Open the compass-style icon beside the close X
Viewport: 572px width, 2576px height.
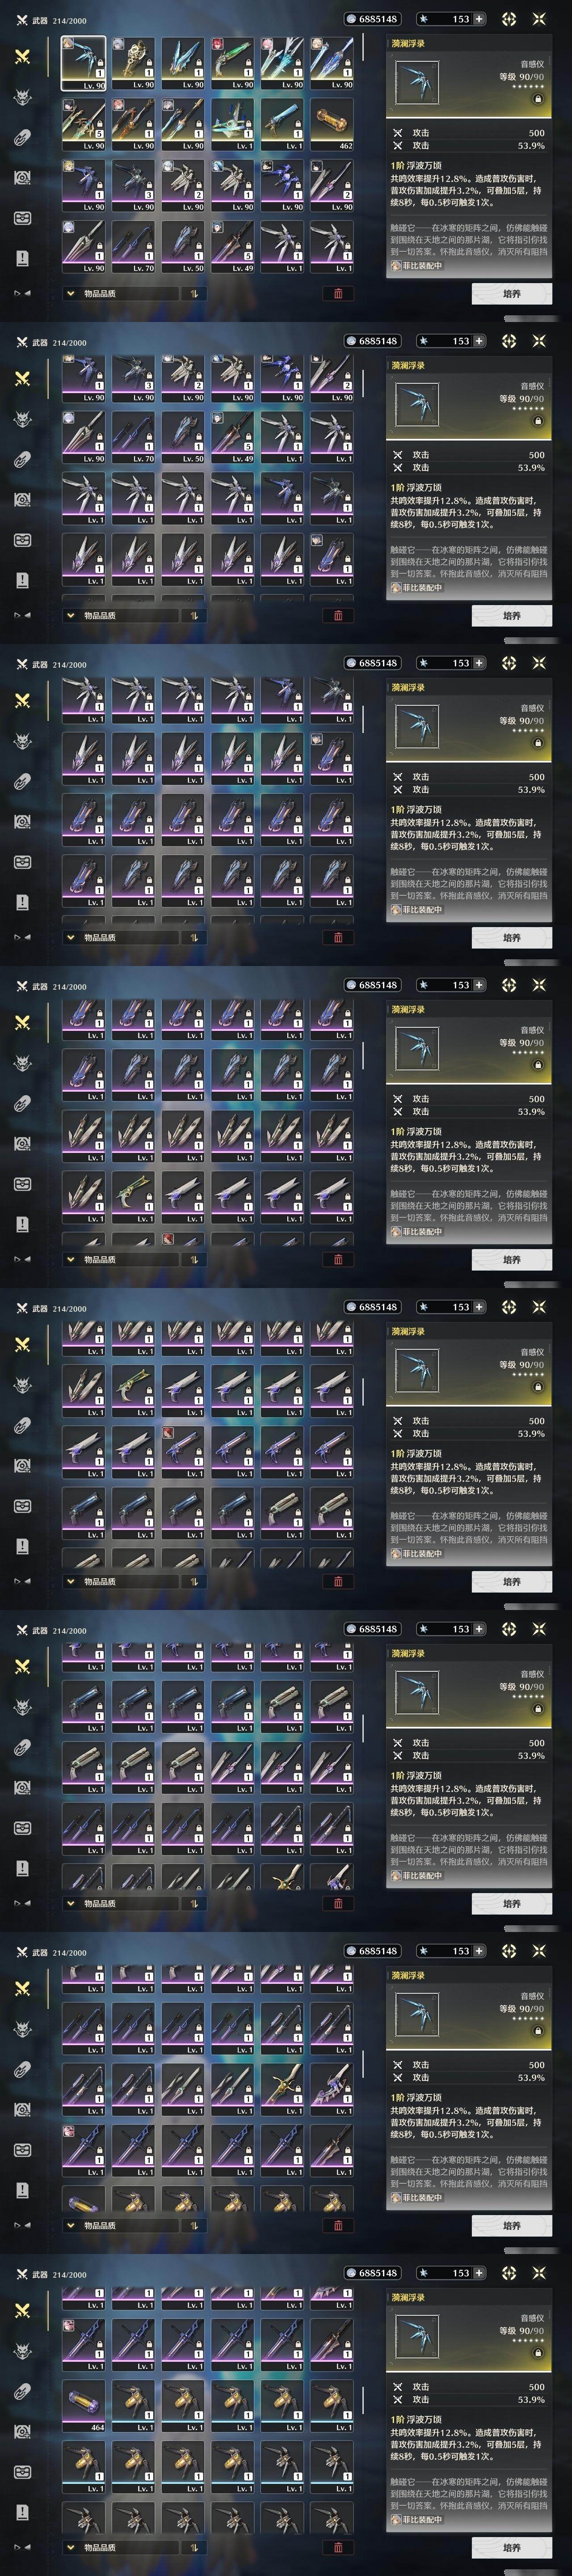click(508, 19)
